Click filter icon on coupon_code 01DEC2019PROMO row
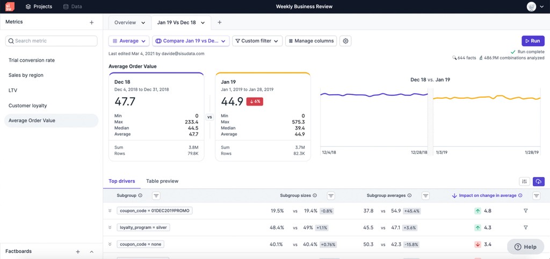 (525, 211)
